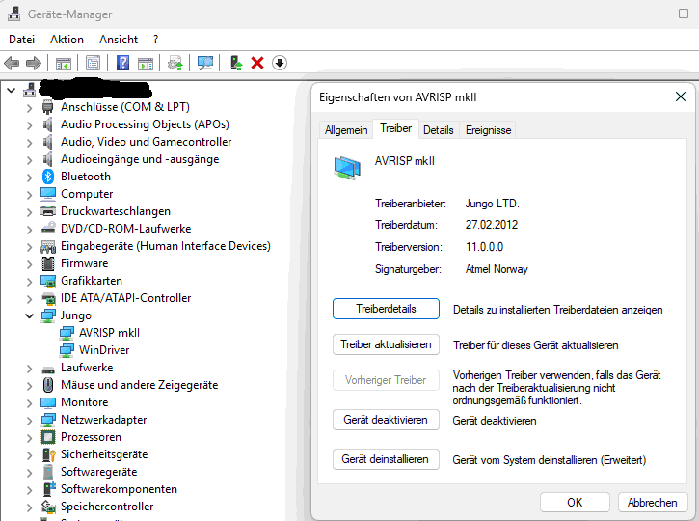Expand IDE ATA/ATAPI-Controller
The height and width of the screenshot is (521, 699).
(x=29, y=299)
